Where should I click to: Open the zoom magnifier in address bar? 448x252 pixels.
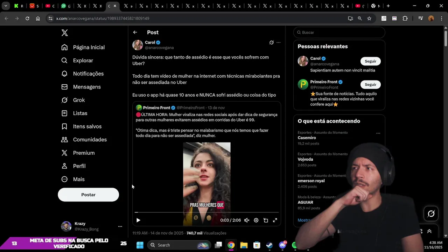pyautogui.click(x=360, y=19)
